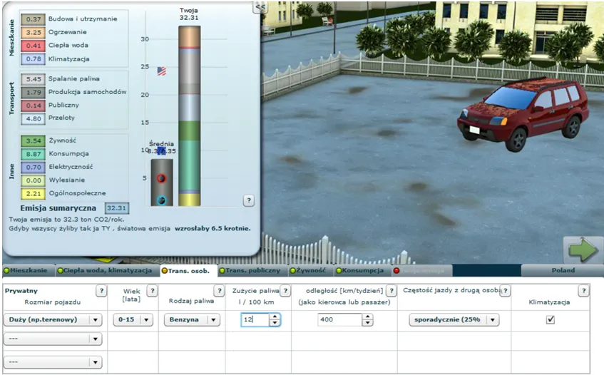Image resolution: width=604 pixels, height=375 pixels.
Task: Click the red SUV car model
Action: click(523, 113)
